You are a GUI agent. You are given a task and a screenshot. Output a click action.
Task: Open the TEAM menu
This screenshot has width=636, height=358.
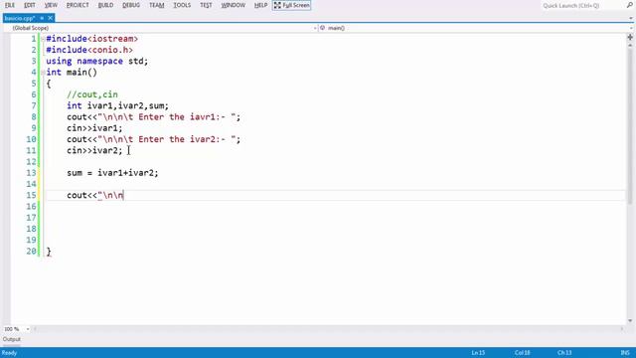click(x=157, y=5)
